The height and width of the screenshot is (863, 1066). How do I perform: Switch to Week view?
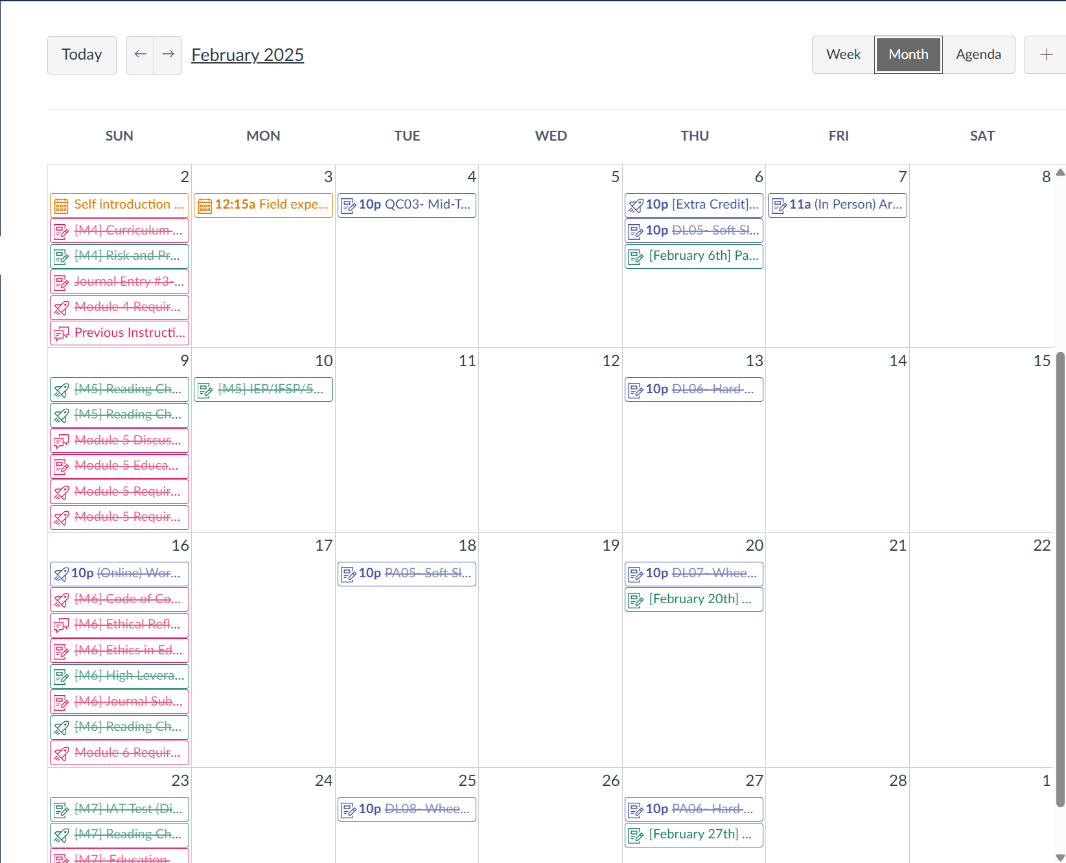point(843,55)
